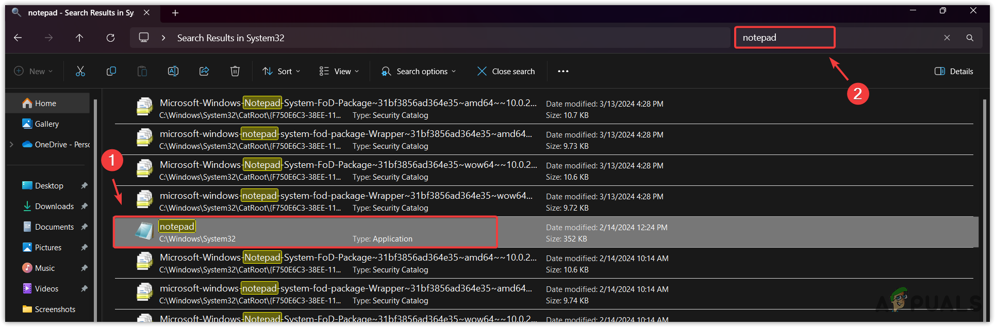
Task: Unpin Documents using its pin icon
Action: 85,227
